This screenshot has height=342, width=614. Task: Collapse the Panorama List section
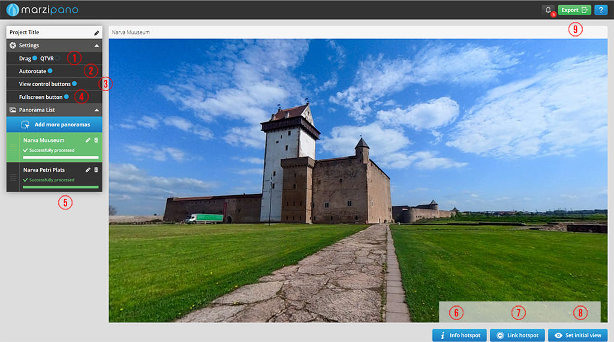pyautogui.click(x=97, y=110)
